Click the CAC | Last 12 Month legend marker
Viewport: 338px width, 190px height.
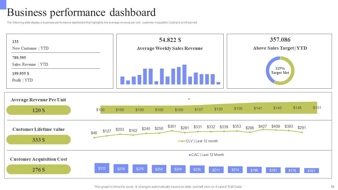190,155
